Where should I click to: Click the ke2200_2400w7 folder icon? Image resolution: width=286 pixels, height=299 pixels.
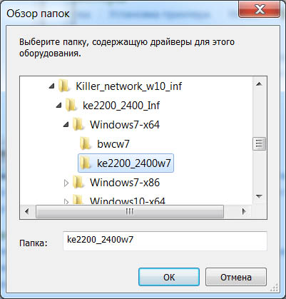85,163
